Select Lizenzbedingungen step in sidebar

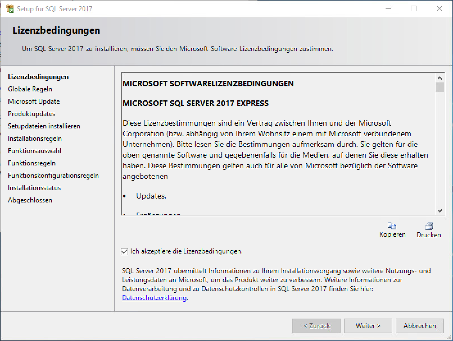pyautogui.click(x=38, y=77)
